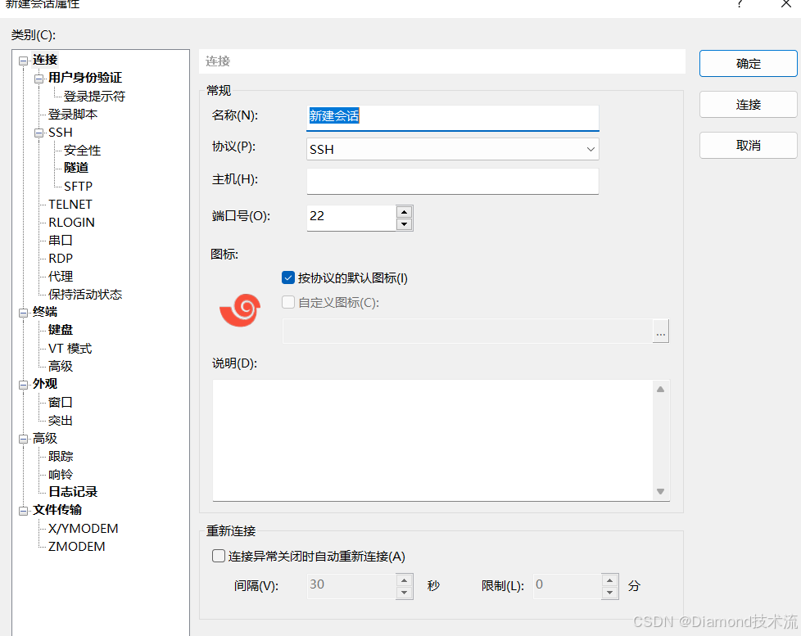Select 高级 under 终端
Screen dimensions: 801x636
click(61, 366)
